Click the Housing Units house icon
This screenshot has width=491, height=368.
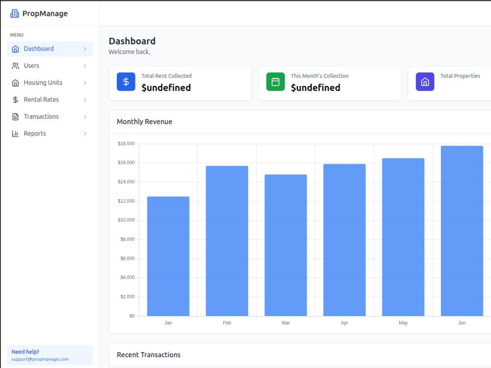(15, 82)
